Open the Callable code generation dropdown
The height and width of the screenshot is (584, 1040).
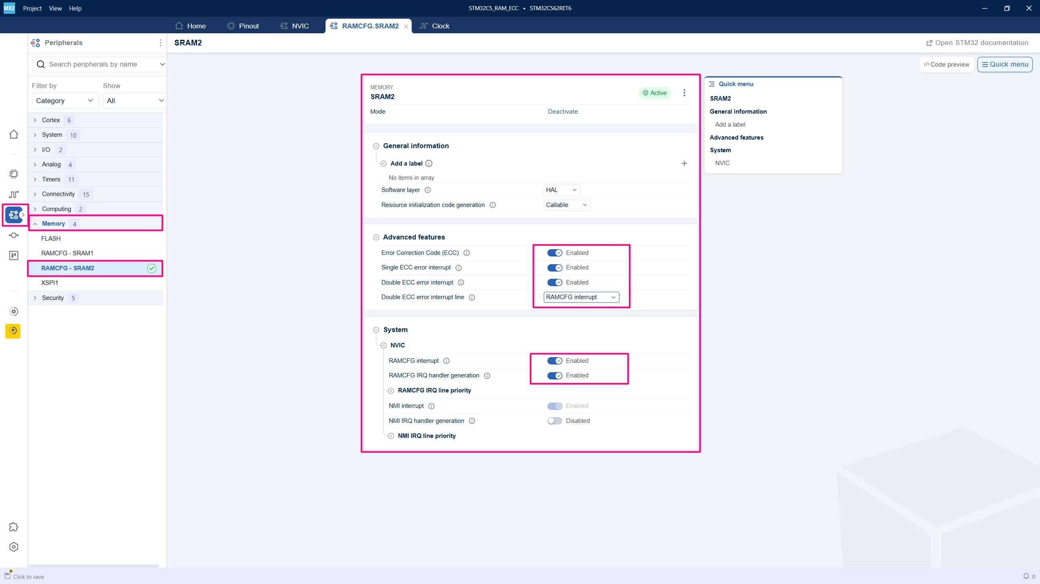(x=567, y=205)
